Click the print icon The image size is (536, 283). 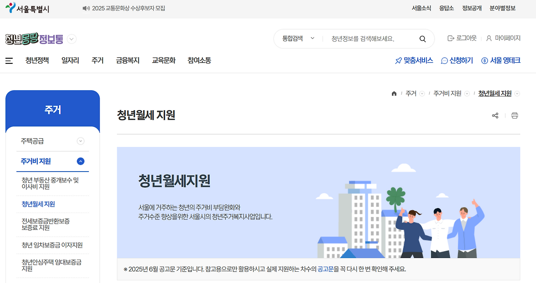tap(515, 115)
